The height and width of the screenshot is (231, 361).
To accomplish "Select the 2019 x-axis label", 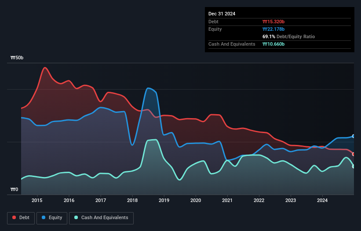I will point(164,200).
